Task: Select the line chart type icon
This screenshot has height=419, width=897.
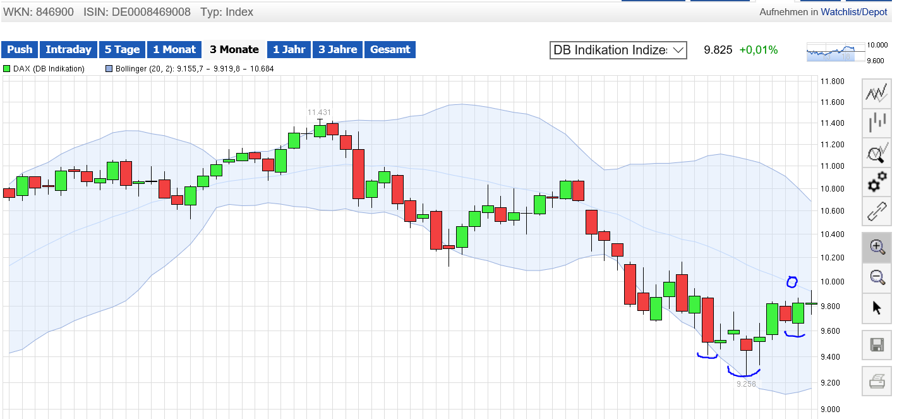Action: [x=877, y=94]
